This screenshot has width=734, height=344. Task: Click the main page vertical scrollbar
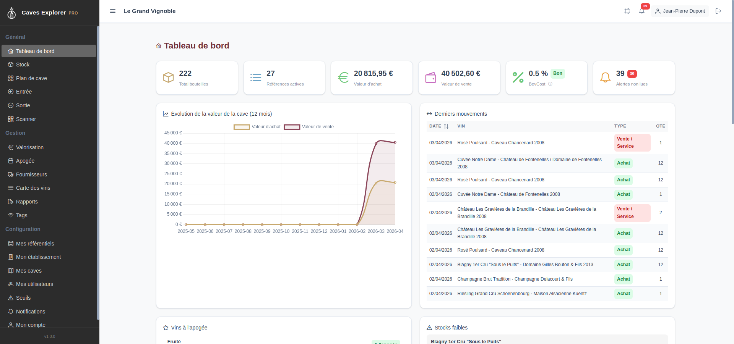tap(732, 63)
